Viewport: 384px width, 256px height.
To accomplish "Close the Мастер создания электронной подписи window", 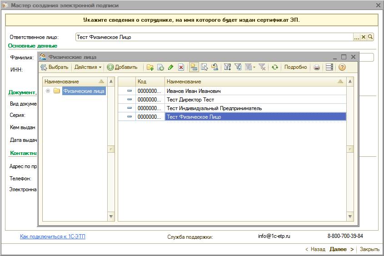I will [x=378, y=5].
